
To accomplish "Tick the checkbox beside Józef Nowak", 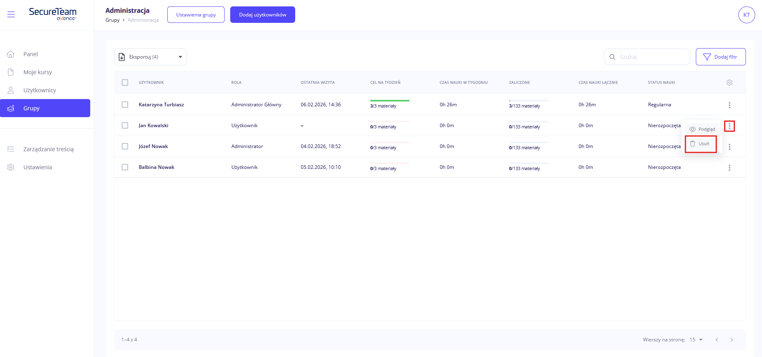I will click(125, 146).
